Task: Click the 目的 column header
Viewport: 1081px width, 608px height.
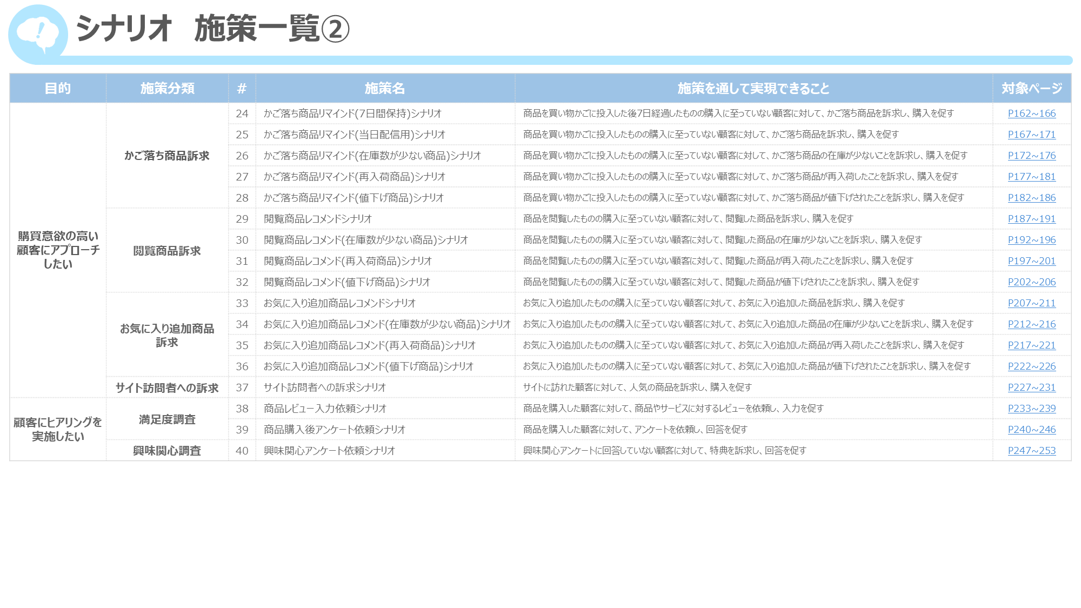Action: (58, 88)
